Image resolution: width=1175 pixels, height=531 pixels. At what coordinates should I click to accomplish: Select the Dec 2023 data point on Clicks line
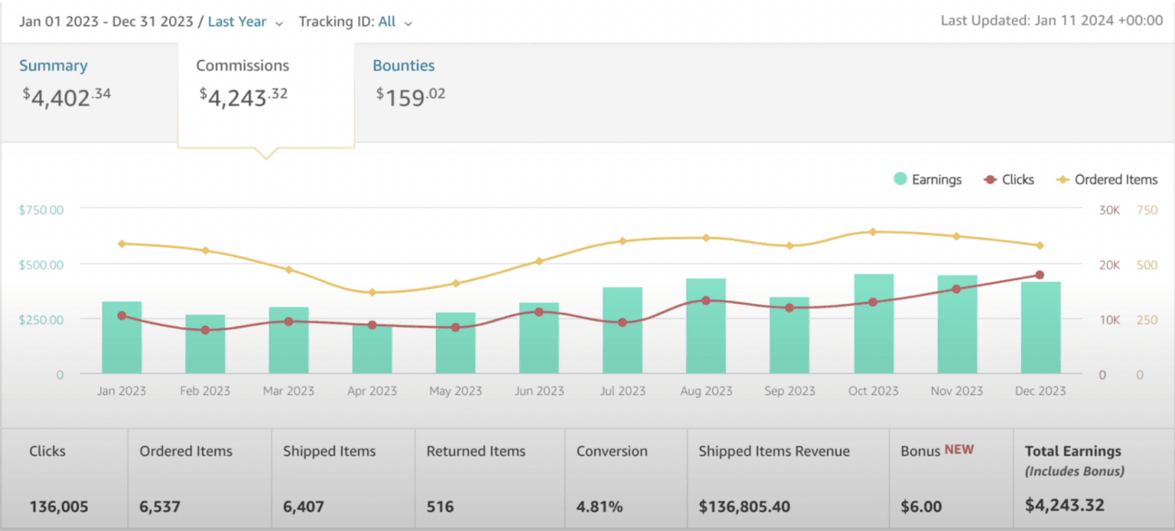pos(1040,273)
